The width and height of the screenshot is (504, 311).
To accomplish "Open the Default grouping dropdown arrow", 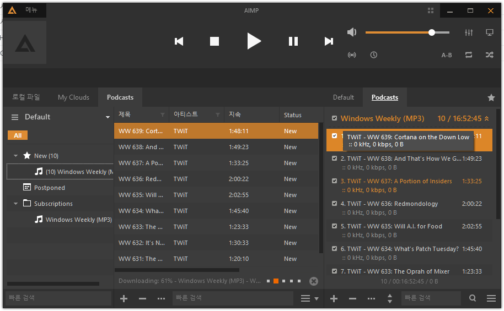I will click(x=108, y=117).
